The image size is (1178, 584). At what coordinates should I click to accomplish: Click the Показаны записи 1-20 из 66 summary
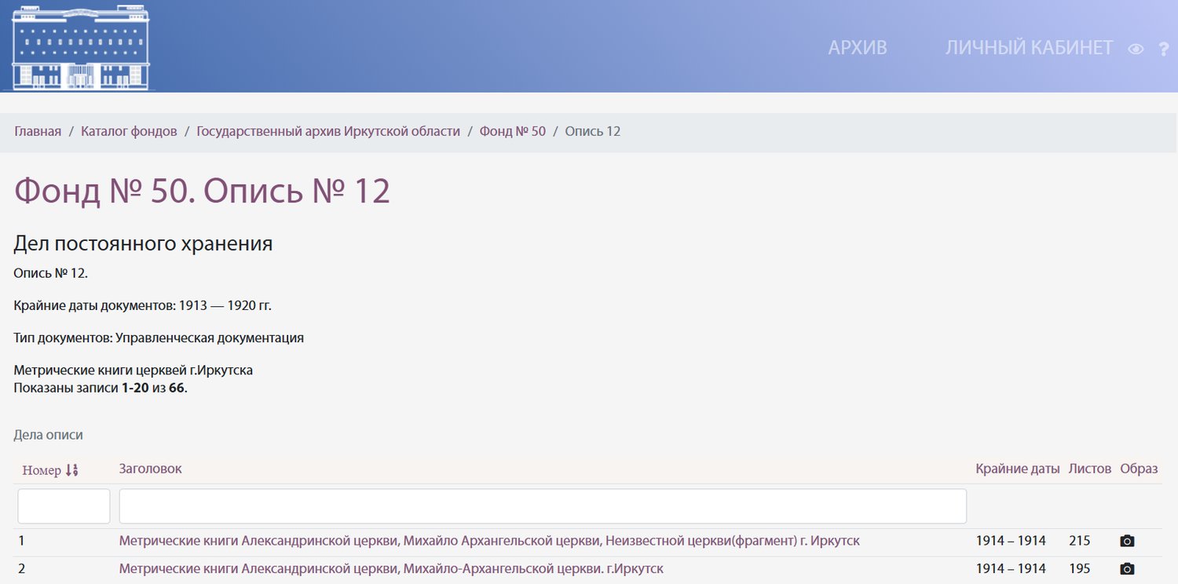click(101, 389)
